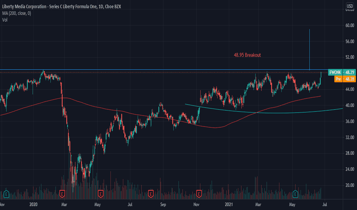Click the earnings marker near Nov 2019
The image size is (357, 210).
tap(6, 194)
